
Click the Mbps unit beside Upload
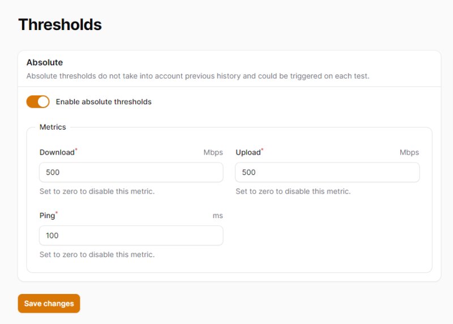409,152
